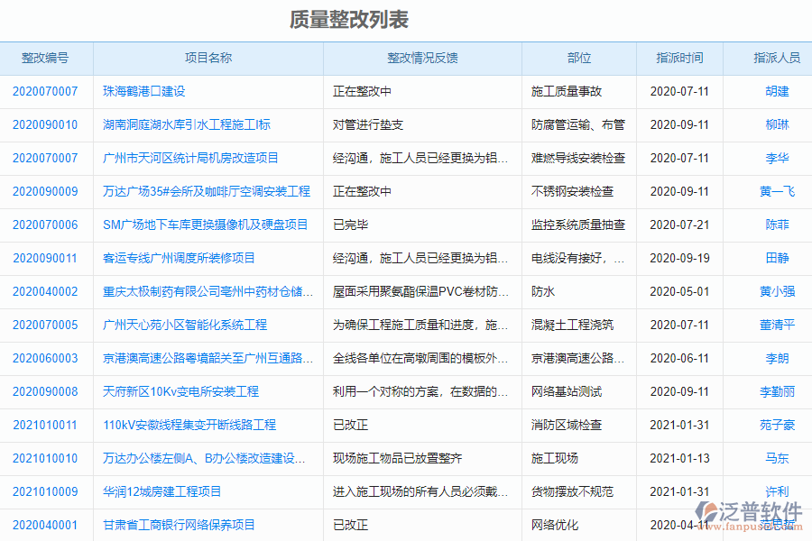Sort by the 整改编号 column header
Screen dimensions: 812x541
coord(46,58)
